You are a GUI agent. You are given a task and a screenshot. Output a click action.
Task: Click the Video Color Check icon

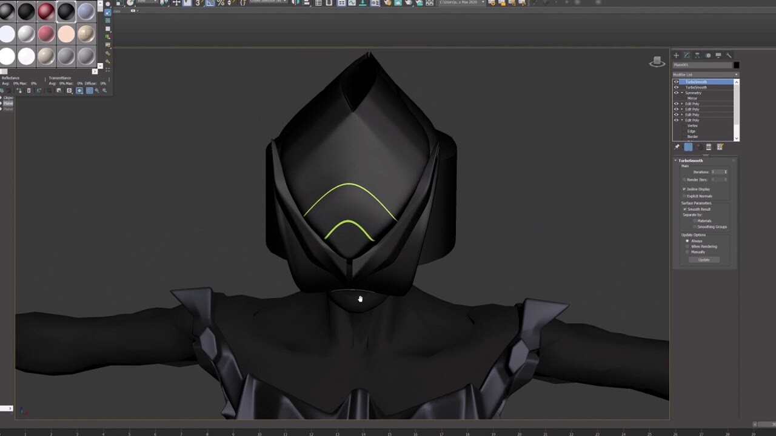click(108, 37)
